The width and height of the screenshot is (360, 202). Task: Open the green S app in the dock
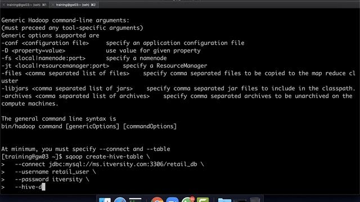[x=202, y=200]
